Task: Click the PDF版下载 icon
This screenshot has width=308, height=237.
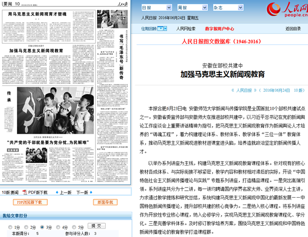Action: pyautogui.click(x=25, y=193)
